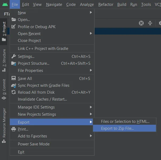Choose Files or Selection to HTML

pyautogui.click(x=124, y=122)
